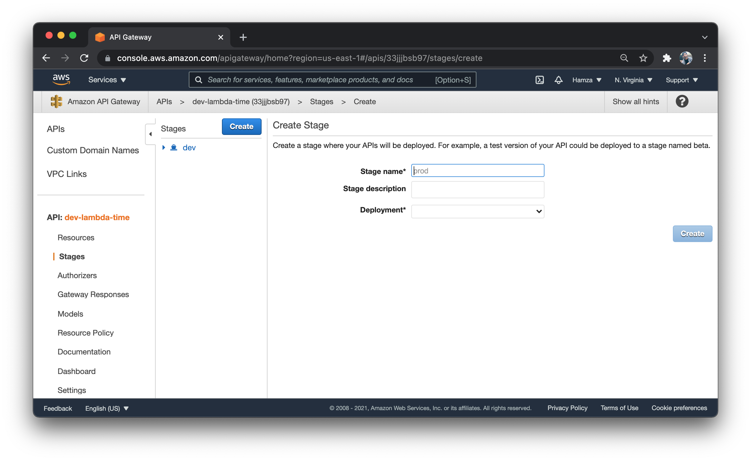Open Custom Domain Names
The image size is (751, 461).
[x=93, y=150]
